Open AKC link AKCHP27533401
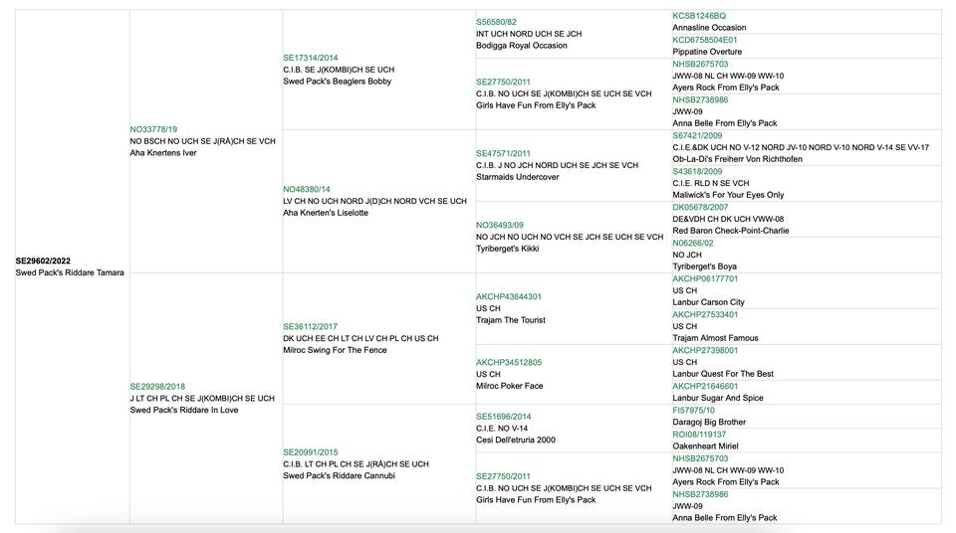The width and height of the screenshot is (956, 533). [x=705, y=314]
